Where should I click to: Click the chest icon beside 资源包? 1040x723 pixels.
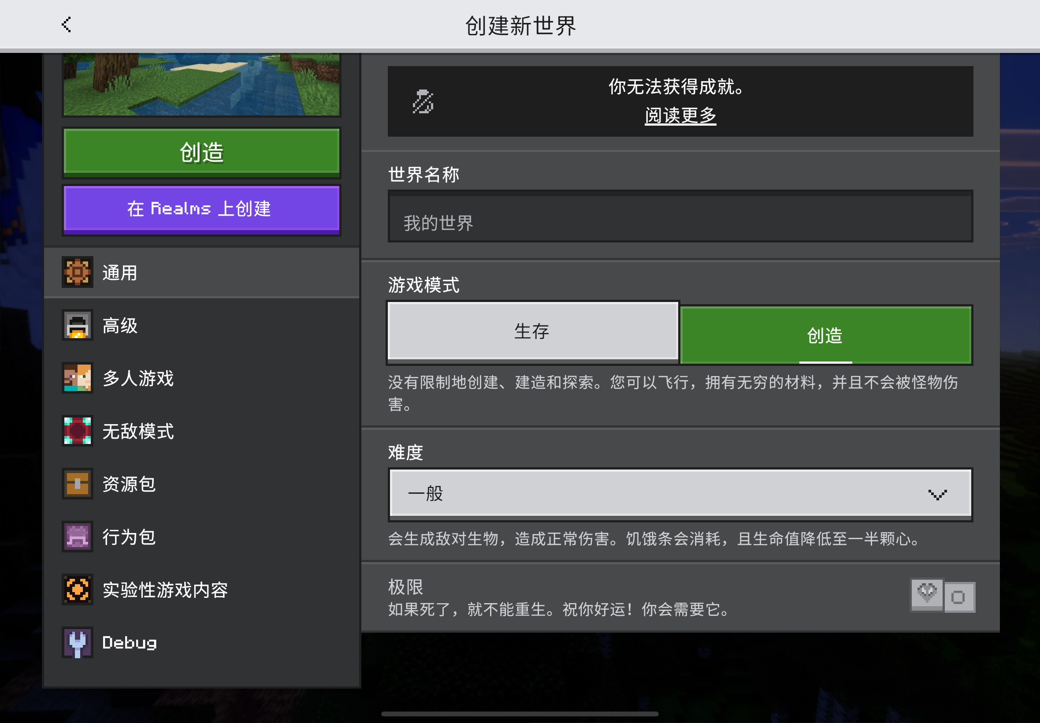click(x=78, y=483)
